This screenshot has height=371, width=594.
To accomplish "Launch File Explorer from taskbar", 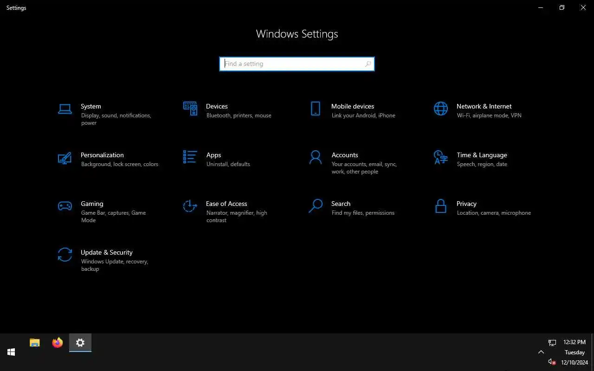I will (x=35, y=343).
